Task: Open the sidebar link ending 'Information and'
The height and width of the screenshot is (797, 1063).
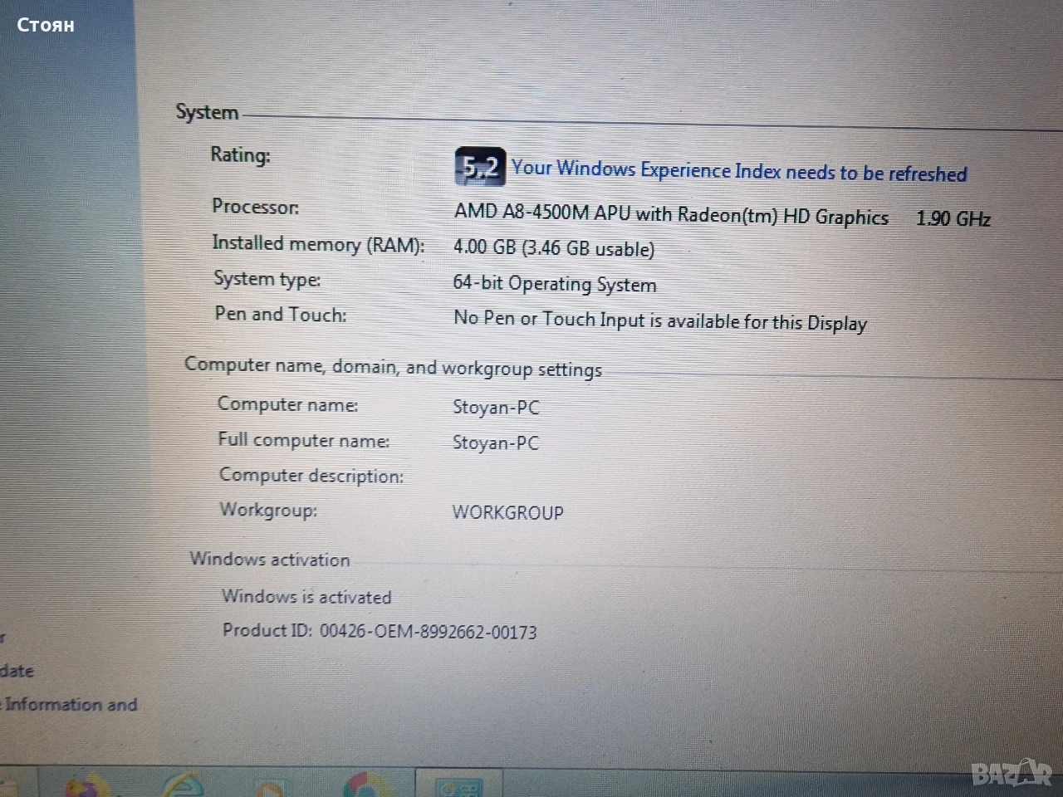Action: (71, 704)
